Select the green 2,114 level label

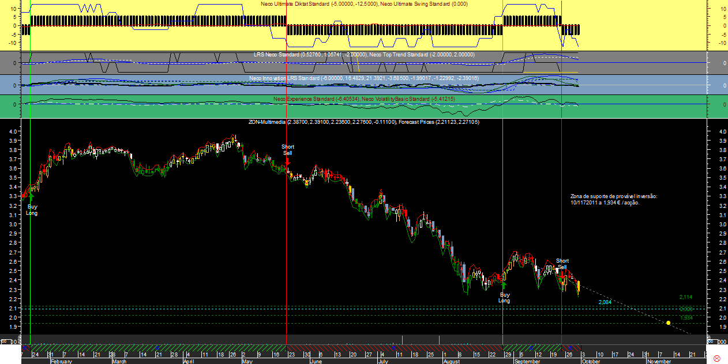(685, 297)
